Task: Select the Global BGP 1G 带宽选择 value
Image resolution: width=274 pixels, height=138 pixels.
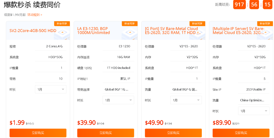Action: point(117,89)
